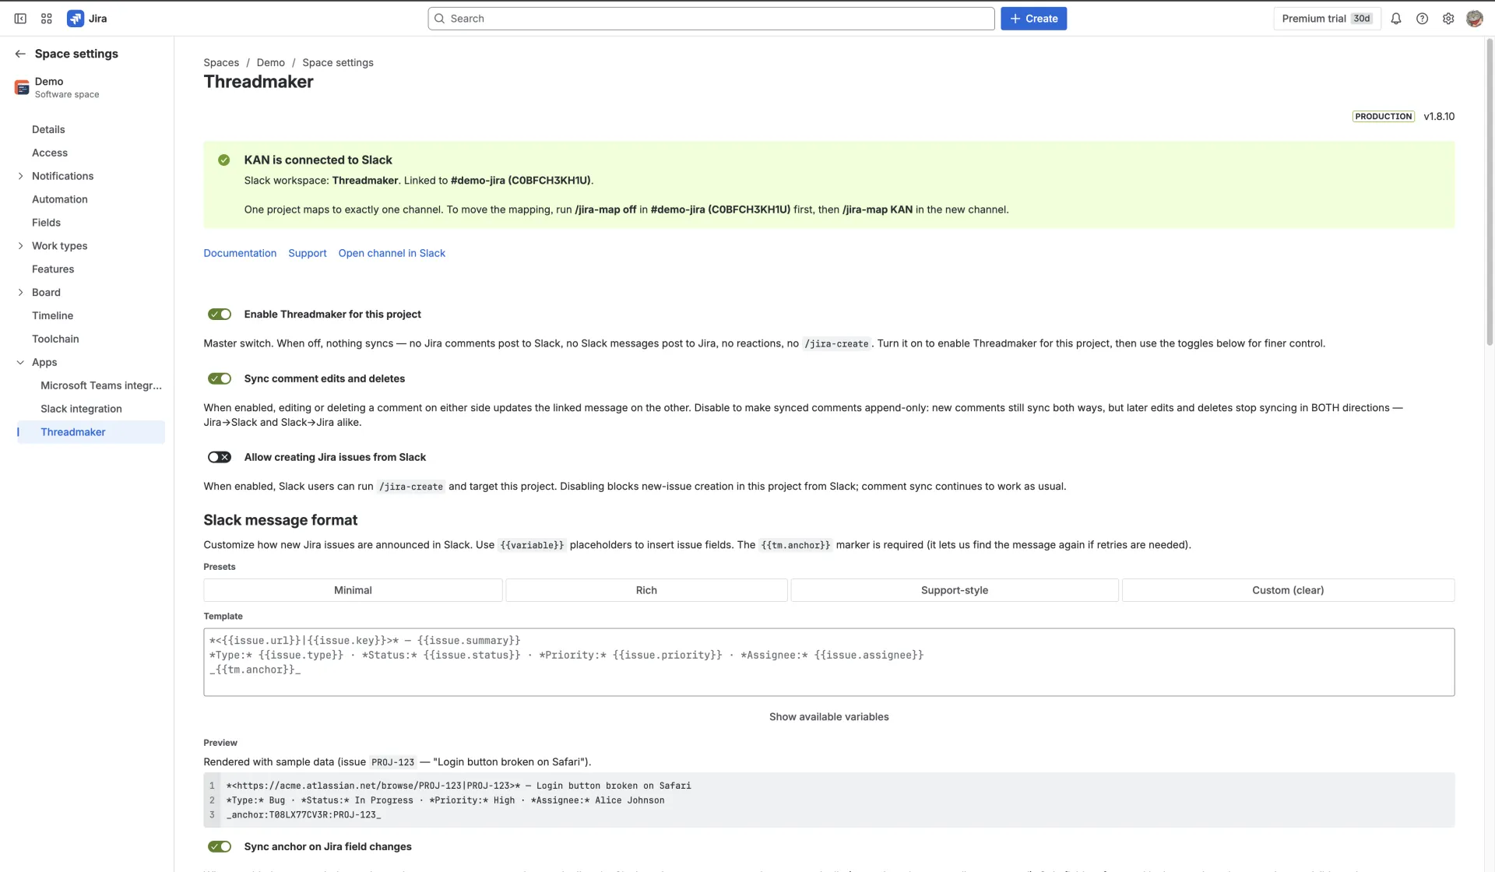Open Slack integration app
Viewport: 1495px width, 872px height.
coord(81,409)
